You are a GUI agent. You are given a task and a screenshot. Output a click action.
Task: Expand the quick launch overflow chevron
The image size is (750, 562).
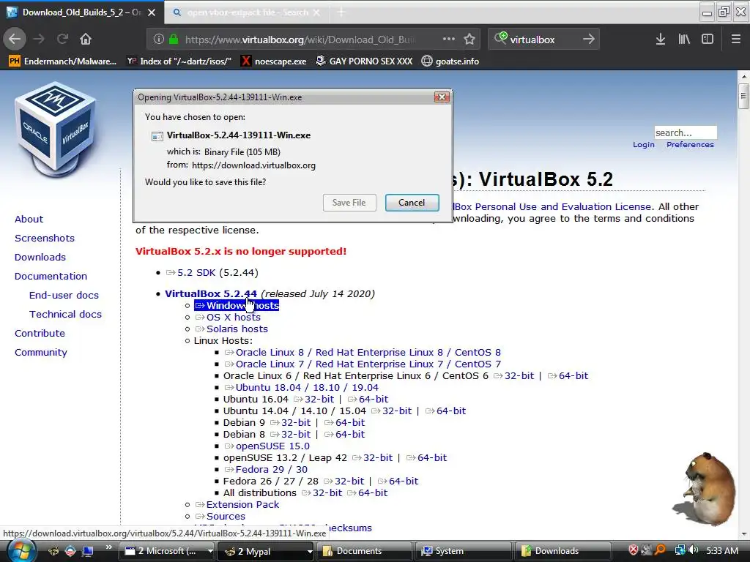click(x=108, y=547)
